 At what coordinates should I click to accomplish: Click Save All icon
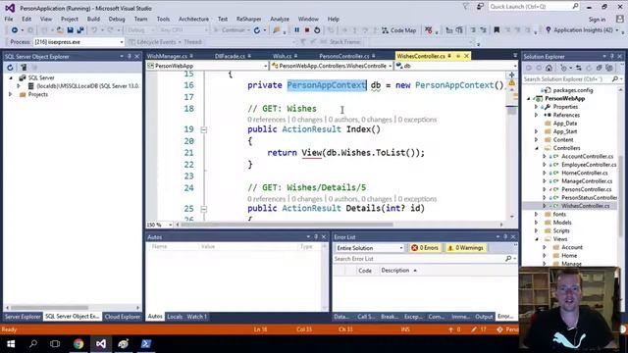click(x=80, y=30)
